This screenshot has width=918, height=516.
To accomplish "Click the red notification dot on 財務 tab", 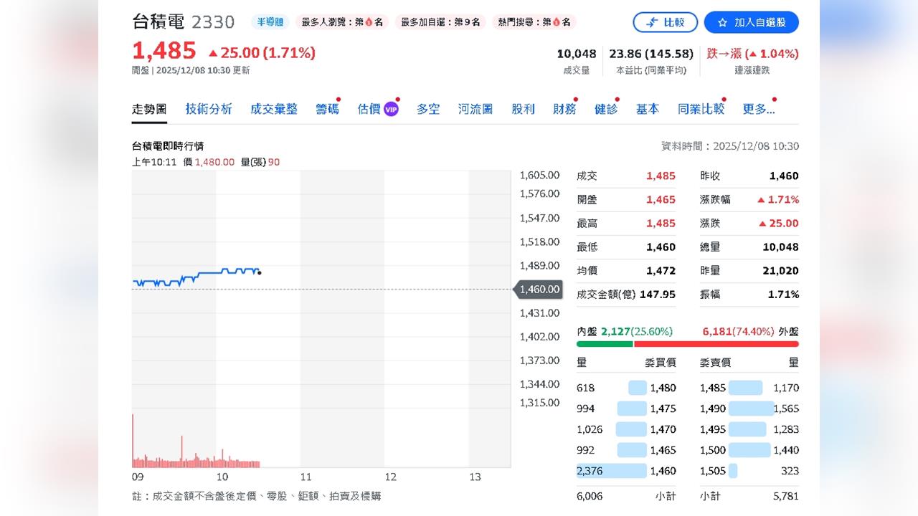I will [x=575, y=98].
